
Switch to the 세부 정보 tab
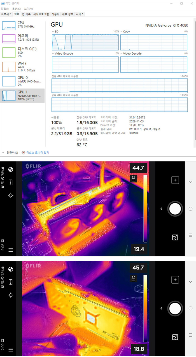click(x=68, y=14)
